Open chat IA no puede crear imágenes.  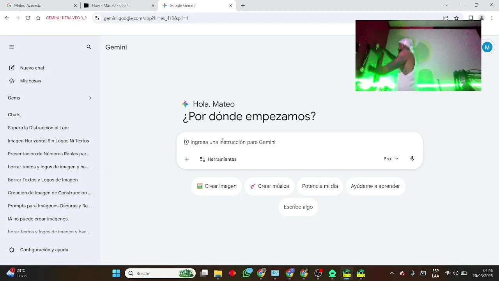[38, 219]
